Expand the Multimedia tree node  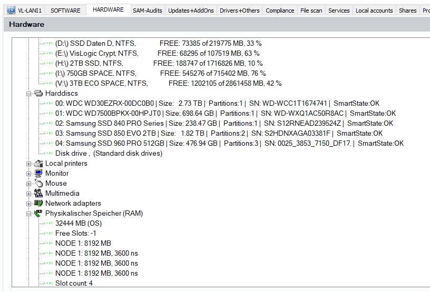(x=29, y=194)
